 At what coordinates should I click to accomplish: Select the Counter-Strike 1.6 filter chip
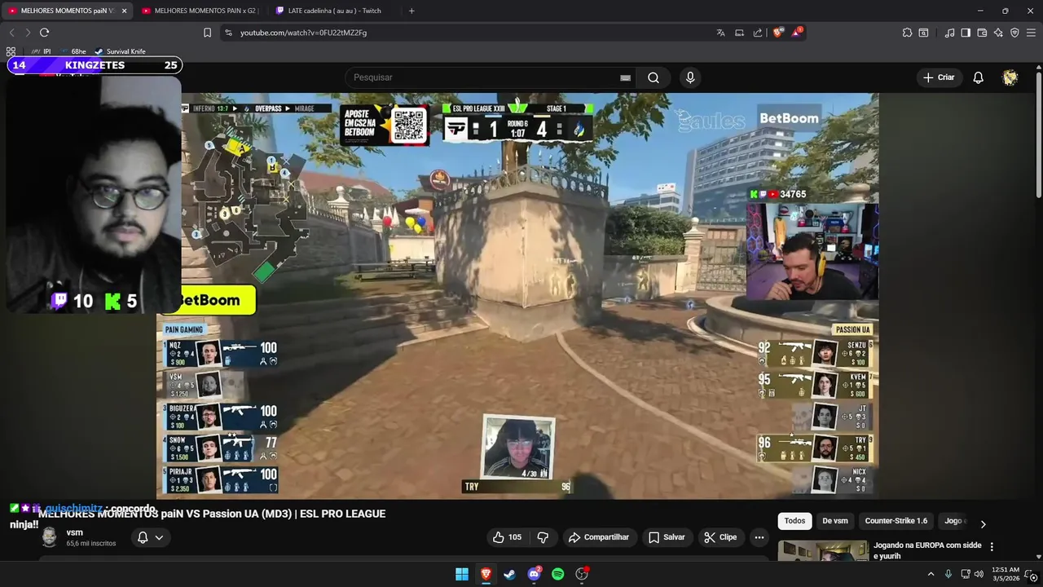896,521
